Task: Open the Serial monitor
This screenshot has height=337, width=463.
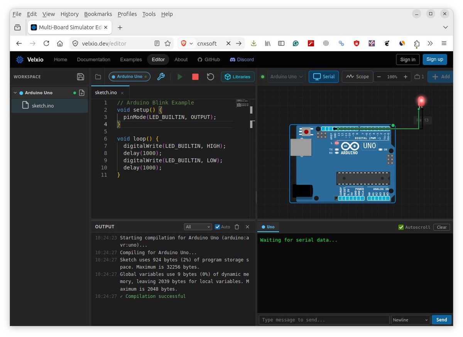Action: tap(323, 77)
